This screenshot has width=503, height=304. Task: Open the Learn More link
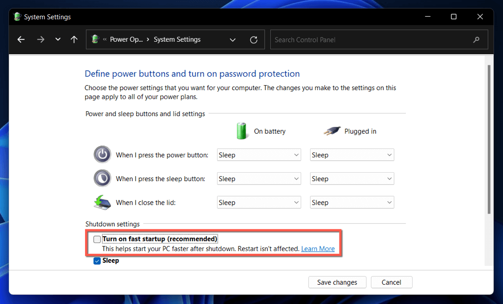click(x=318, y=249)
